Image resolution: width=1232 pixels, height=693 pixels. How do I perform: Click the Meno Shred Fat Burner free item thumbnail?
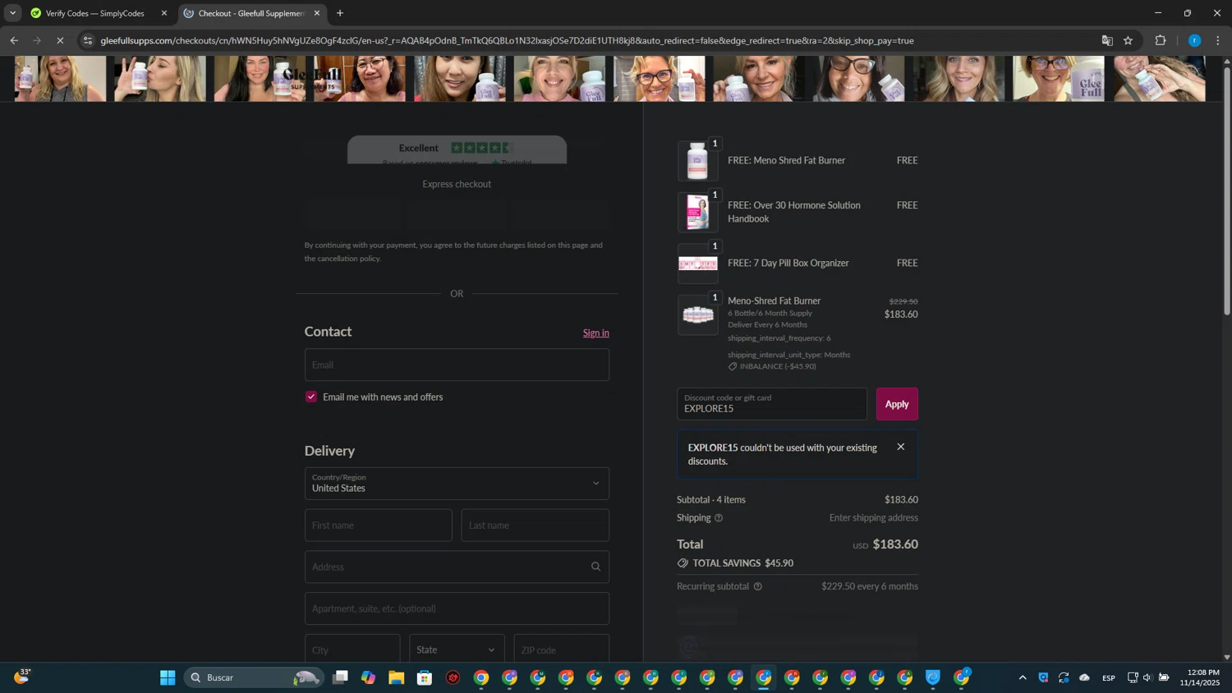697,161
